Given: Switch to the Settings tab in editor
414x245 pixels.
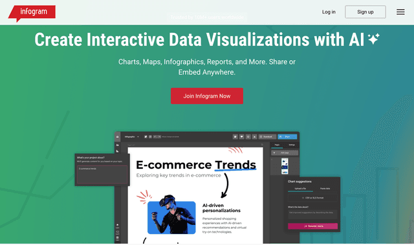Looking at the screenshot, I should pos(292,145).
